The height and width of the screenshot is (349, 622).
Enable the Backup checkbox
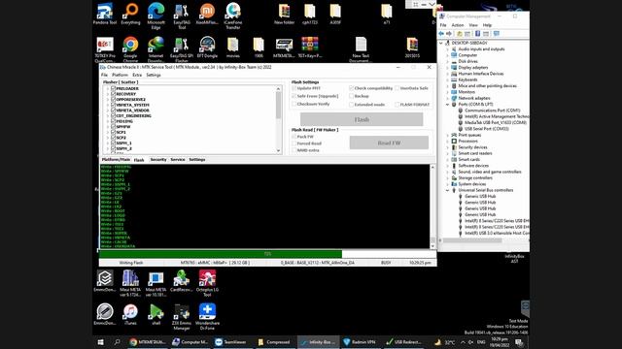point(351,96)
